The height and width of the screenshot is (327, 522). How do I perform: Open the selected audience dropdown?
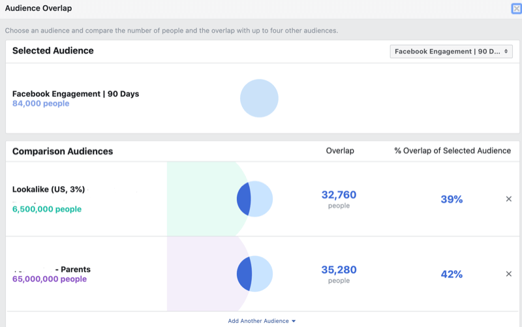point(451,52)
